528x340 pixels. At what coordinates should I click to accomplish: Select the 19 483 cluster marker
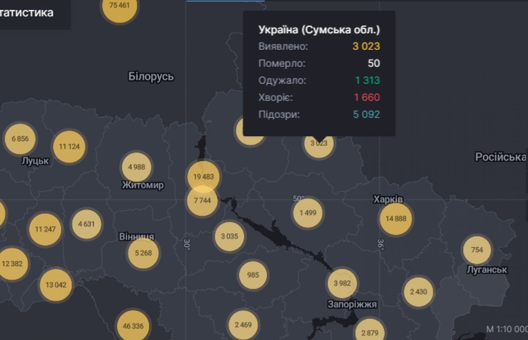pyautogui.click(x=203, y=176)
